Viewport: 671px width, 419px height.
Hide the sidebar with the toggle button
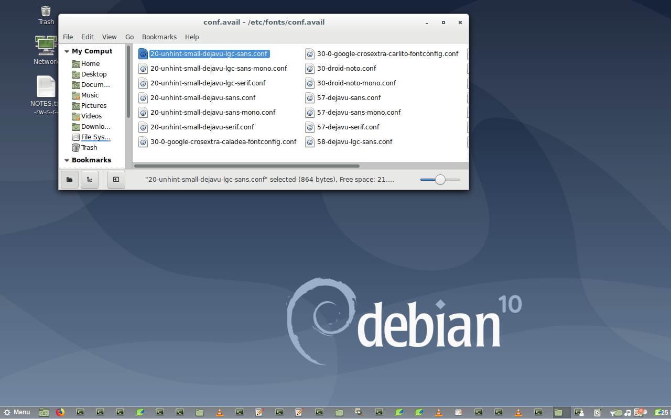(x=116, y=180)
